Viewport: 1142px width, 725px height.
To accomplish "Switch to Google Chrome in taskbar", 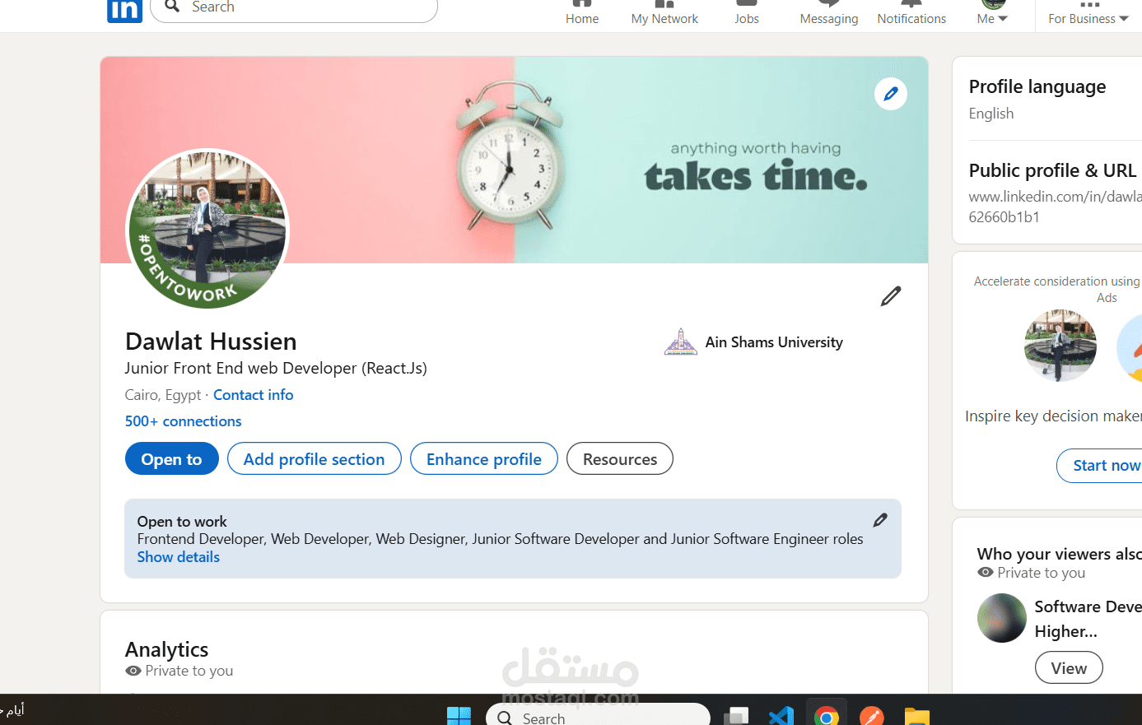I will pyautogui.click(x=827, y=717).
